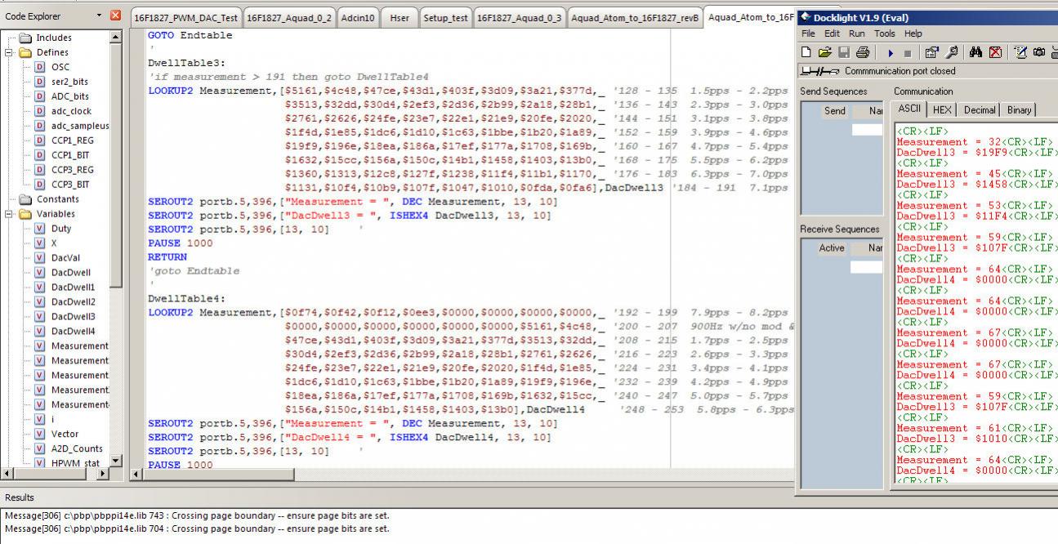Open the Code Explorer dropdown arrow
The height and width of the screenshot is (544, 1058).
click(x=100, y=16)
